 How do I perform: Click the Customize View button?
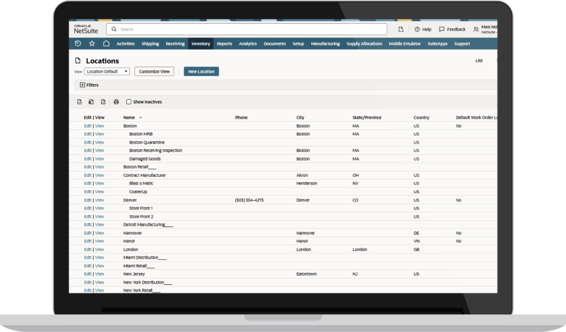pyautogui.click(x=154, y=72)
